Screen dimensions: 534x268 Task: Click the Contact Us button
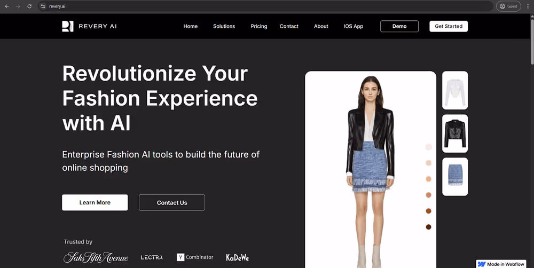click(172, 203)
